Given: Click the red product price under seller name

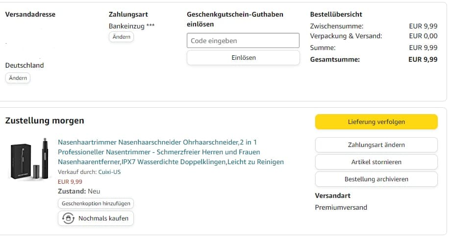Looking at the screenshot, I should click(70, 181).
